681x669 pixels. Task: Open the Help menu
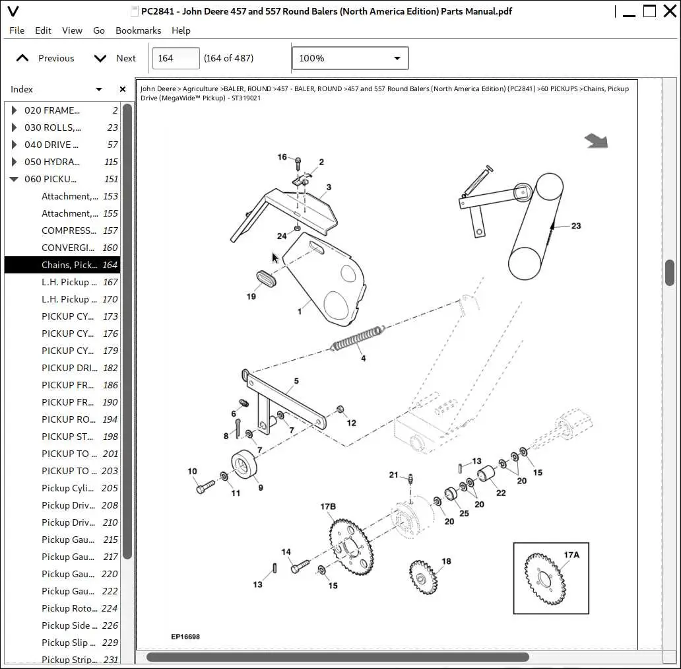181,30
